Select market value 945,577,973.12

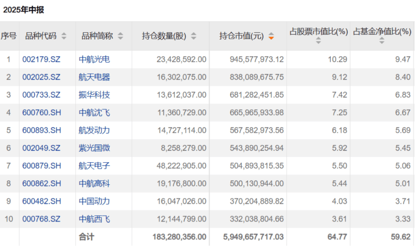point(256,59)
